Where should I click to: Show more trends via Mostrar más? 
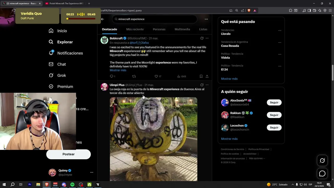(x=229, y=79)
